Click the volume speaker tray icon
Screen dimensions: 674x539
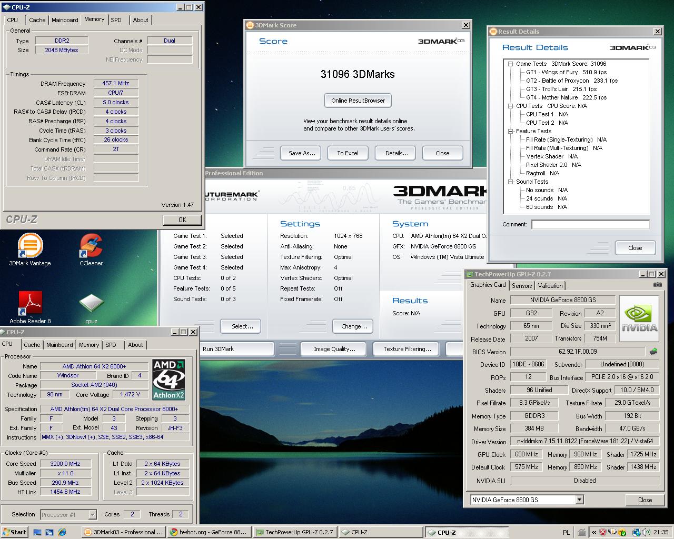point(647,532)
